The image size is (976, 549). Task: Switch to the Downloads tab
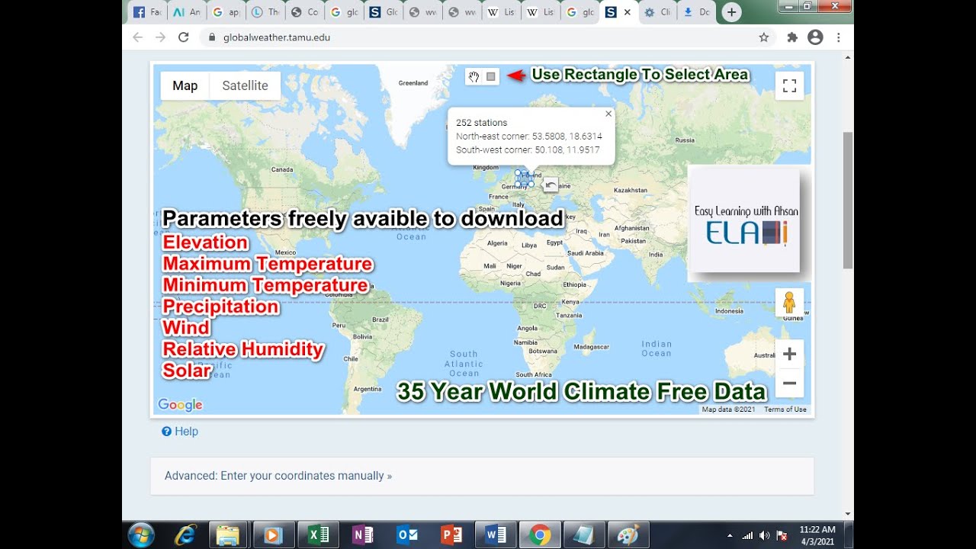696,12
